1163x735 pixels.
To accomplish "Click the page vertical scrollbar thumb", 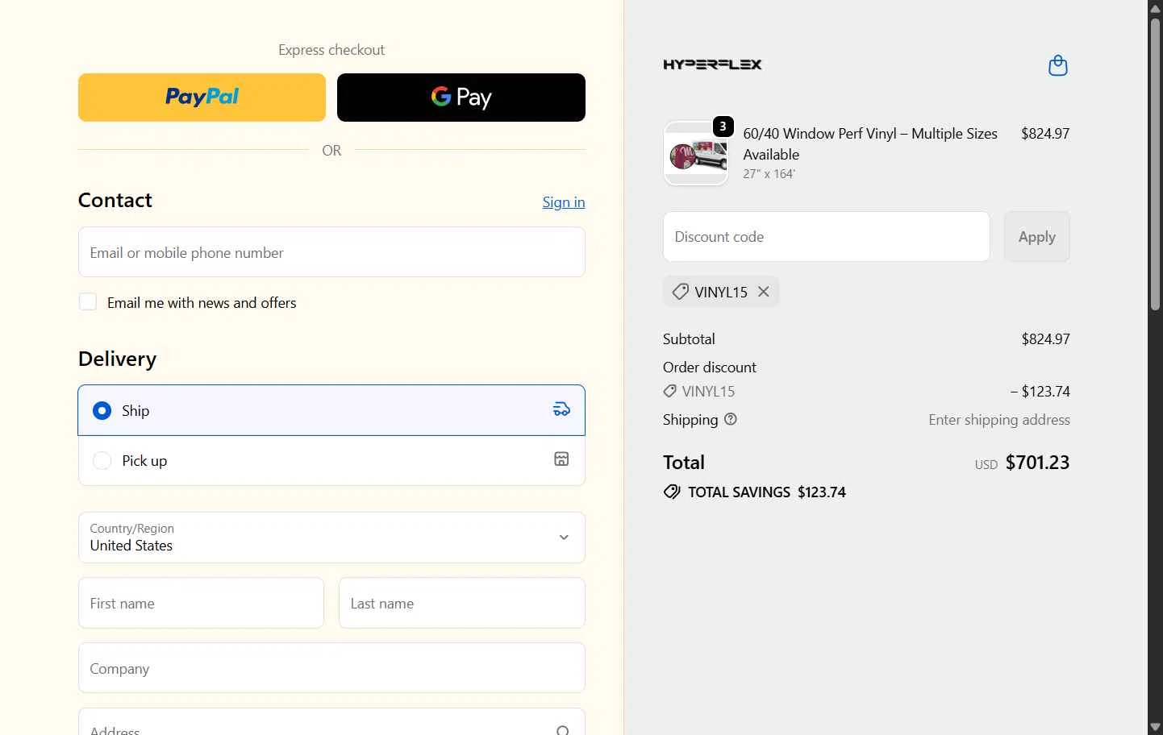I will click(x=1155, y=164).
